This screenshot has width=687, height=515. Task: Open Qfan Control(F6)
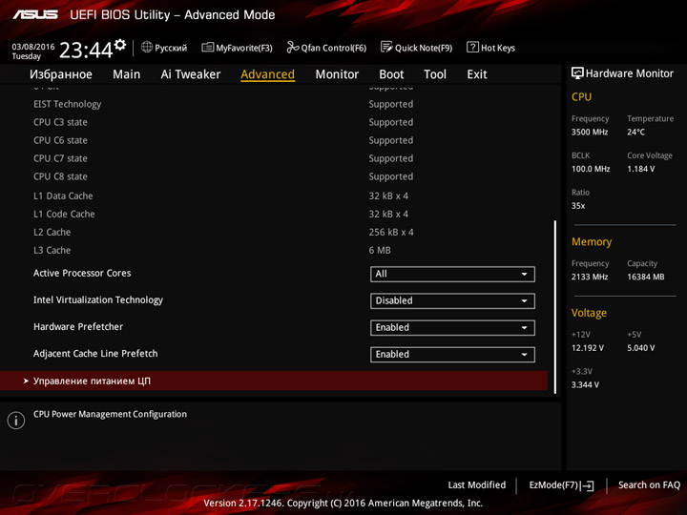(x=326, y=48)
